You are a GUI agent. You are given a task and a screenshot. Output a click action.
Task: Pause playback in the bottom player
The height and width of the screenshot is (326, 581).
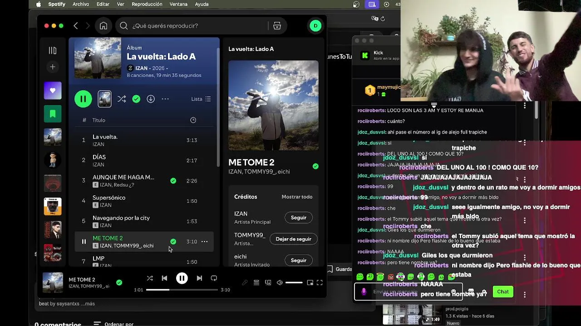click(182, 278)
